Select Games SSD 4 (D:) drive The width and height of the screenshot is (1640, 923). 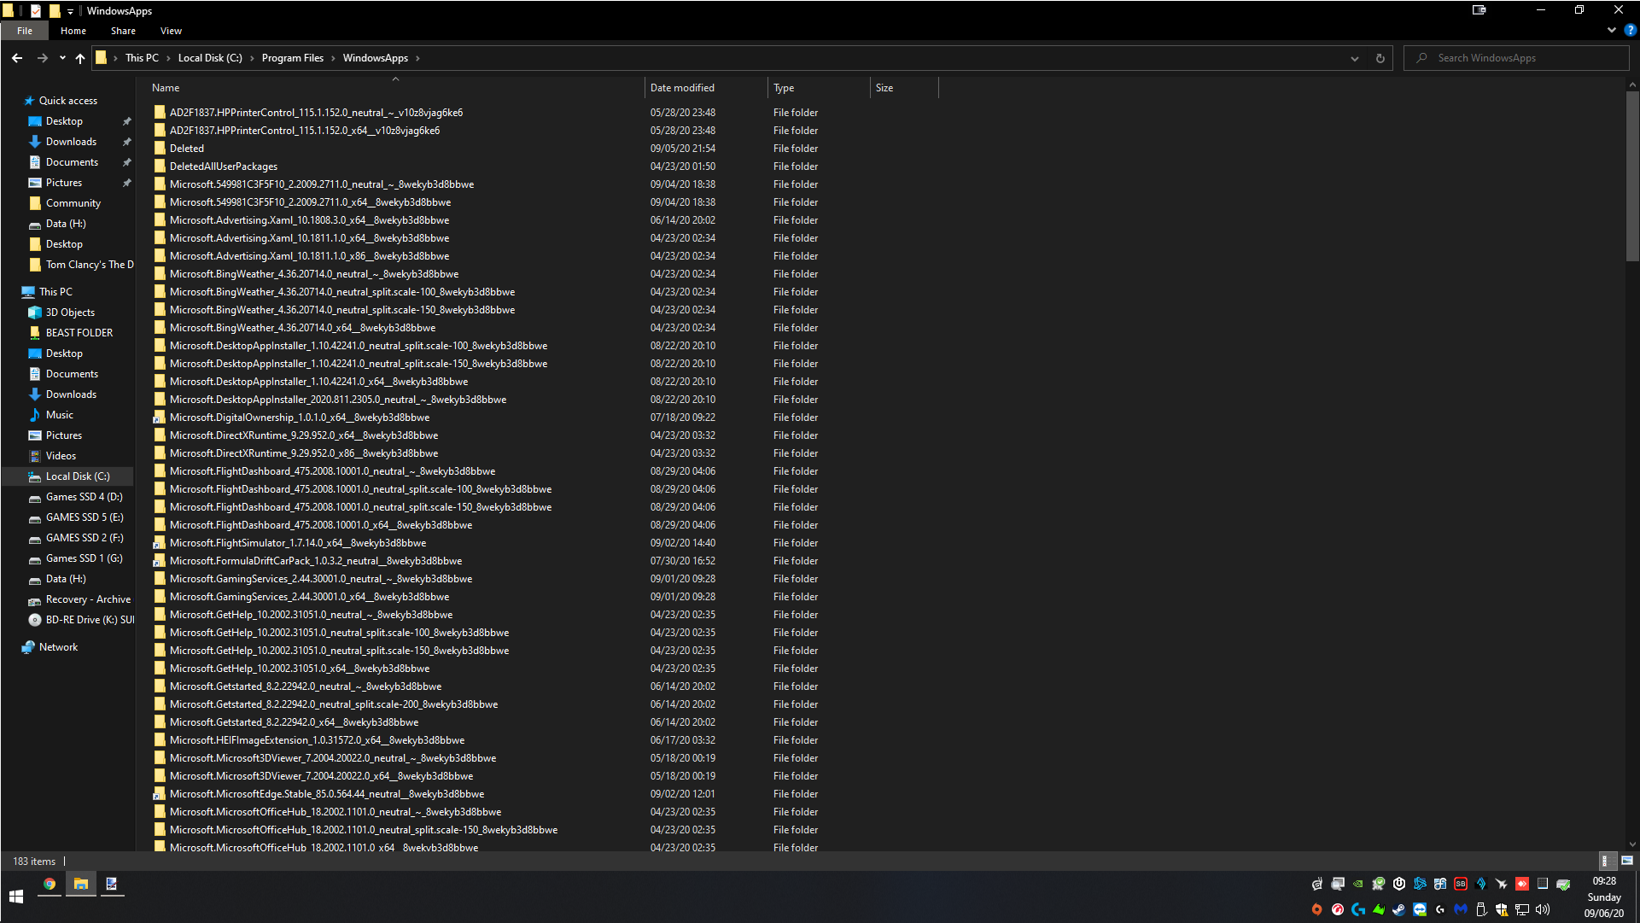point(84,497)
